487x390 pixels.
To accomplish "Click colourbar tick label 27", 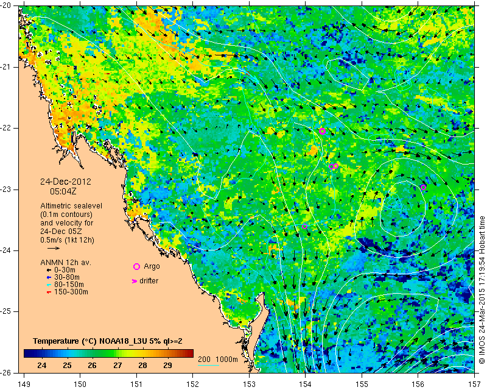I will pyautogui.click(x=117, y=366).
